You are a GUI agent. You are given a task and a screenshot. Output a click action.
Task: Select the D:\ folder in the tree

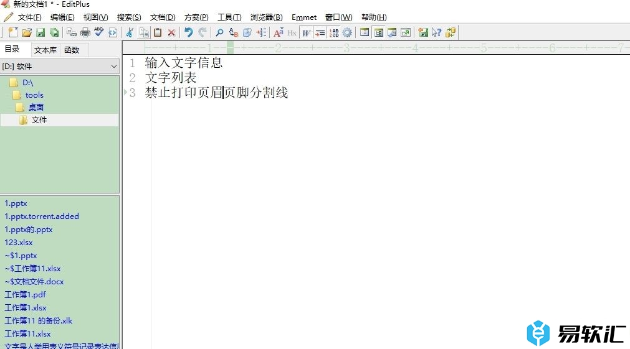pos(27,83)
